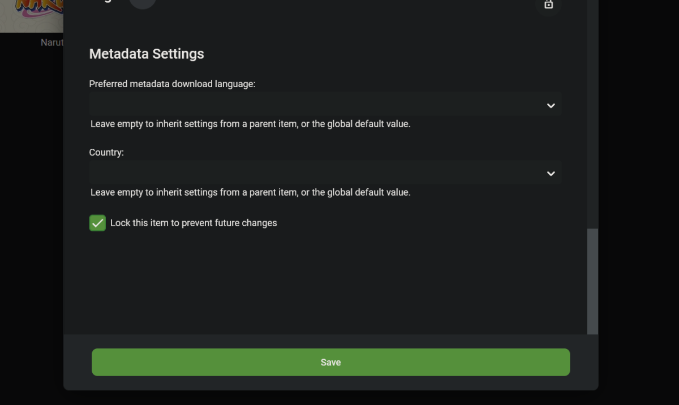
Task: Click the partially visible round button at top
Action: pos(143,3)
